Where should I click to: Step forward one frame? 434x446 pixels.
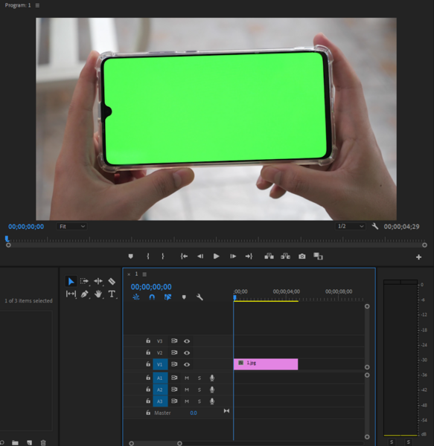click(x=233, y=256)
